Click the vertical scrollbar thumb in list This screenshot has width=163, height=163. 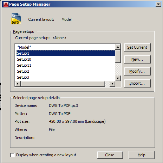coord(118,56)
